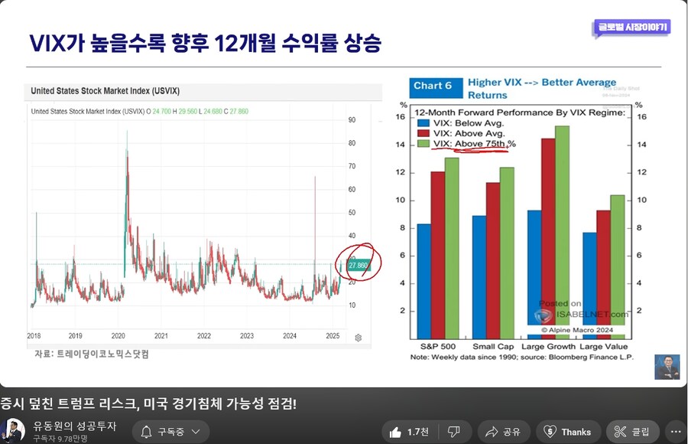688x444 pixels.
Task: Click the channel avatar beside 유동원의 성공투자
Action: (x=13, y=431)
